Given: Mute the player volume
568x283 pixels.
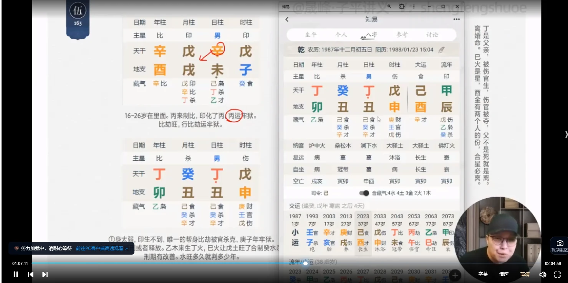Looking at the screenshot, I should [x=543, y=274].
